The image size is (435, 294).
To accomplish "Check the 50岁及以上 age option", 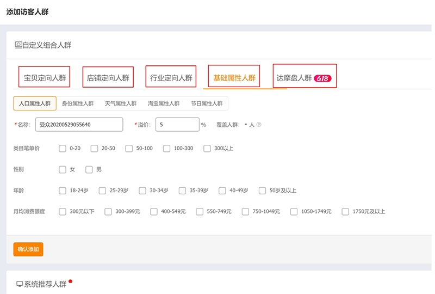I will (x=263, y=191).
